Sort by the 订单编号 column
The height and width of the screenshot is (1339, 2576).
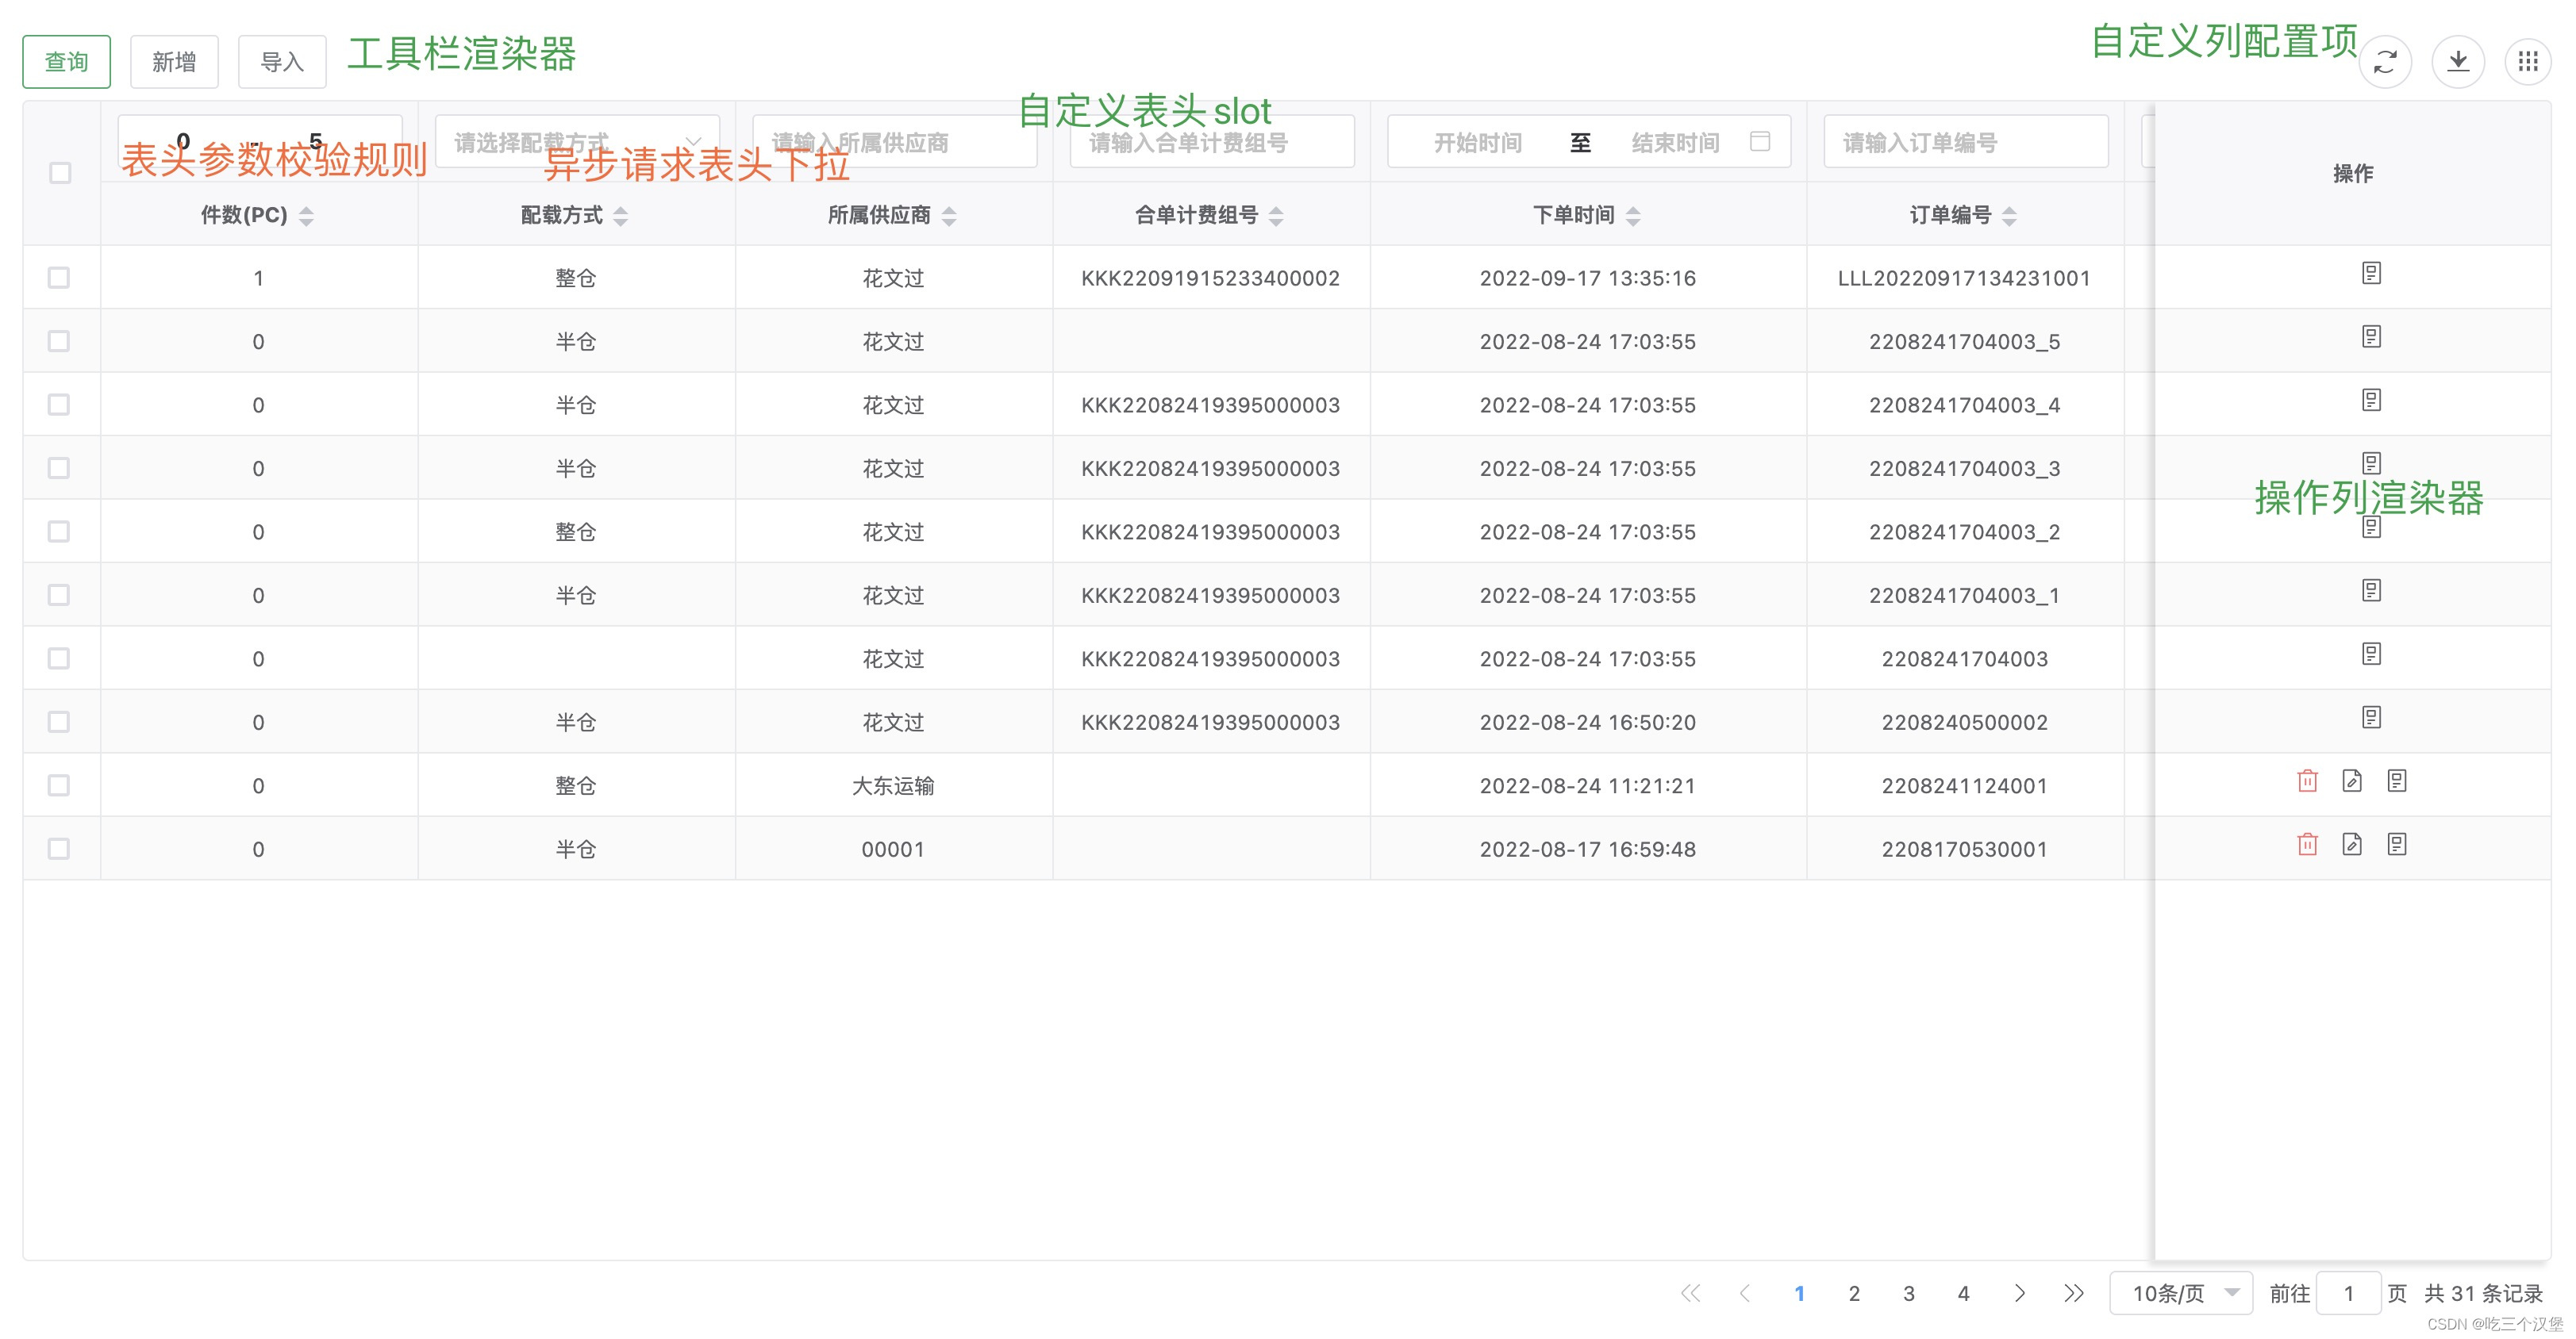(2009, 216)
